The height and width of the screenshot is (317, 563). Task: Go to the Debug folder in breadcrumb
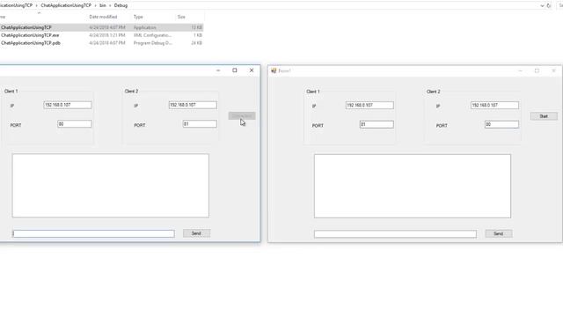tap(121, 5)
